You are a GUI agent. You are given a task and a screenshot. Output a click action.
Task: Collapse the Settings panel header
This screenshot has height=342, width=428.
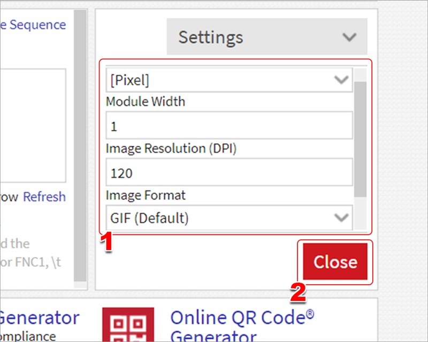click(266, 37)
